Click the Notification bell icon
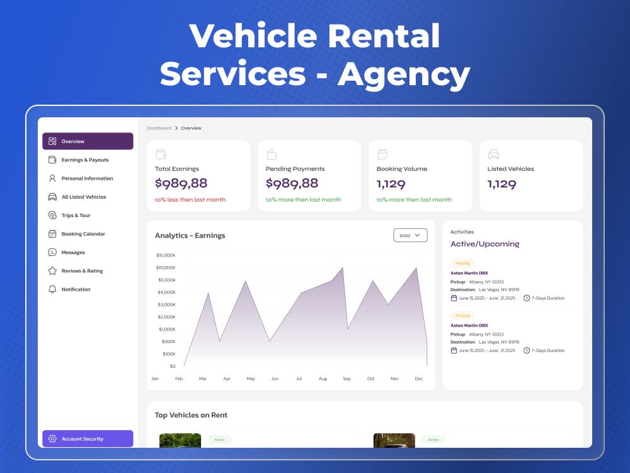630x473 pixels. [x=52, y=289]
